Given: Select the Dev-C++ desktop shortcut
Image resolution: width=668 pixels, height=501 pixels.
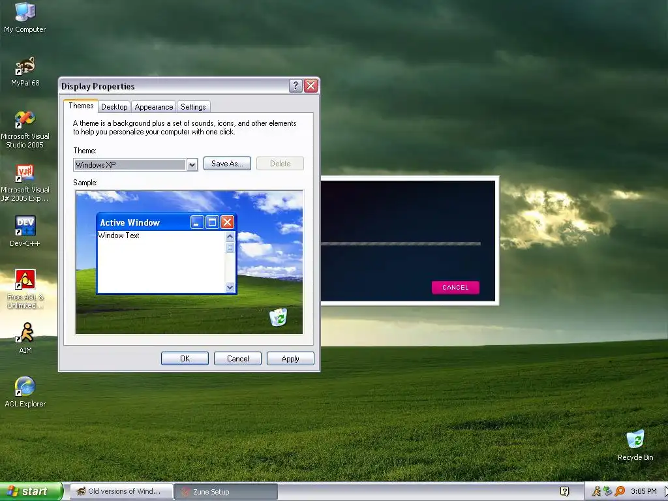Looking at the screenshot, I should point(25,232).
